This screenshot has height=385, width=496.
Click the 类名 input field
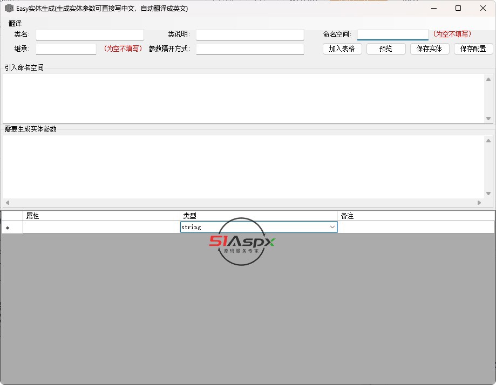(90, 35)
